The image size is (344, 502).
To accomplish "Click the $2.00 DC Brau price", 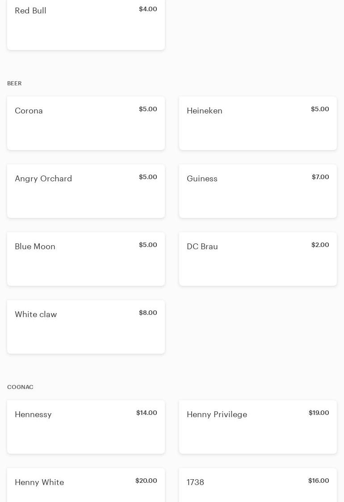I will click(x=320, y=245).
